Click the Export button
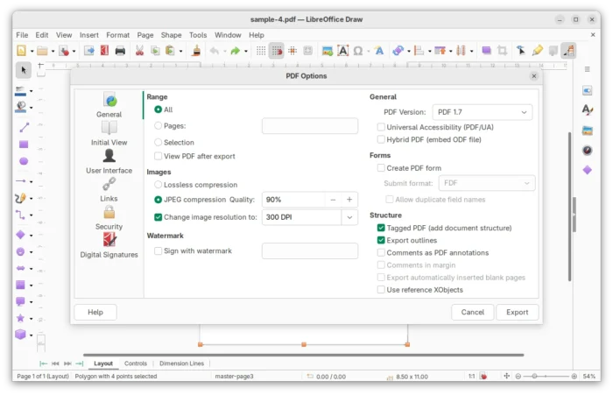 pyautogui.click(x=518, y=312)
